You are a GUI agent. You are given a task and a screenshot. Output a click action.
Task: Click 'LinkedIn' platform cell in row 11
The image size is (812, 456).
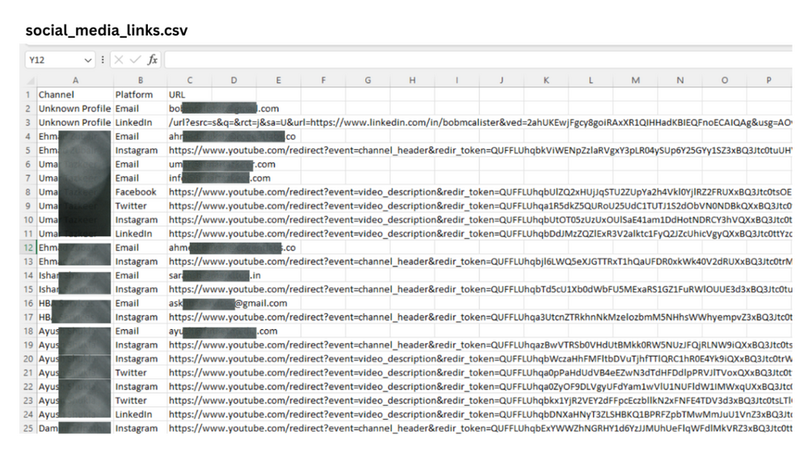(x=141, y=234)
